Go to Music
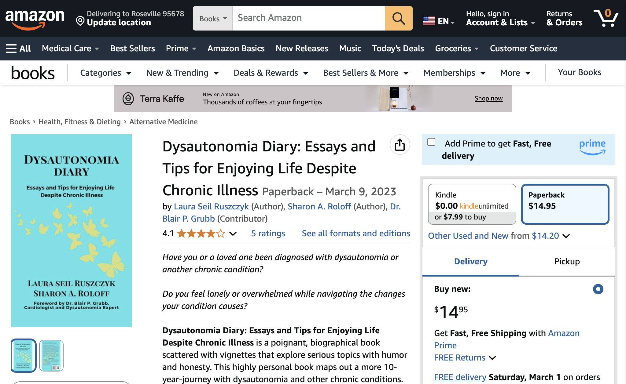This screenshot has width=626, height=384. 350,49
